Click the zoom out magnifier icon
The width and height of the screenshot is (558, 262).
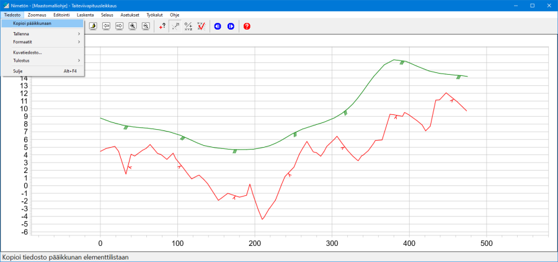tap(146, 26)
